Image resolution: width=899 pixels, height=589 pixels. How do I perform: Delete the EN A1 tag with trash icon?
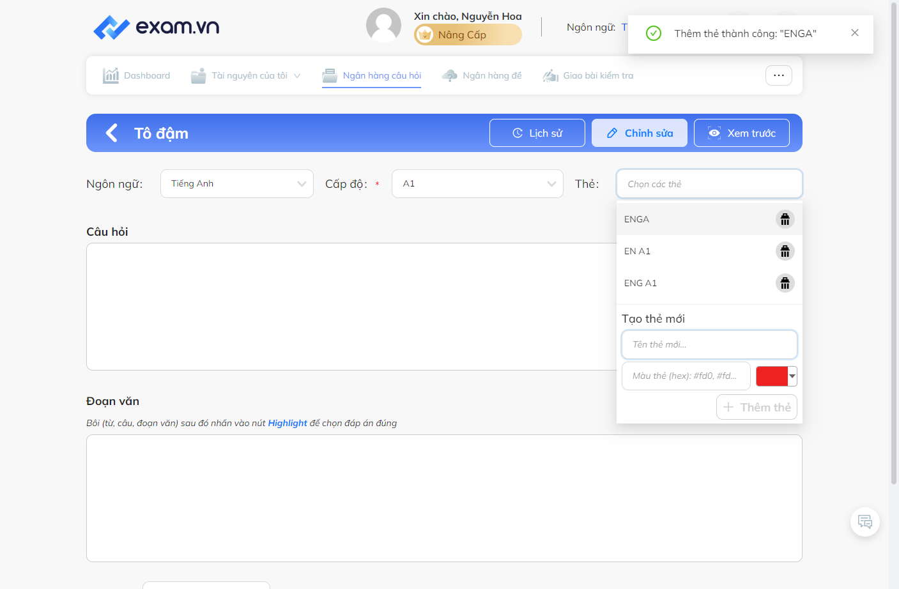pyautogui.click(x=785, y=251)
